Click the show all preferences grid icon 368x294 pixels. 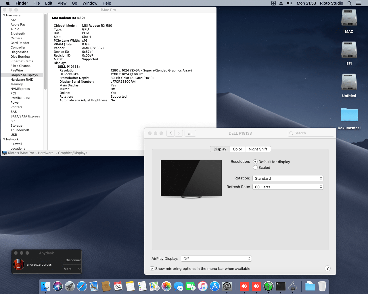tap(190, 133)
